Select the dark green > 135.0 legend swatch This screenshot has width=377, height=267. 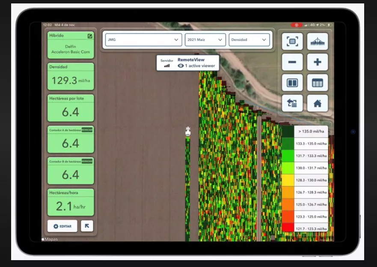click(x=288, y=131)
